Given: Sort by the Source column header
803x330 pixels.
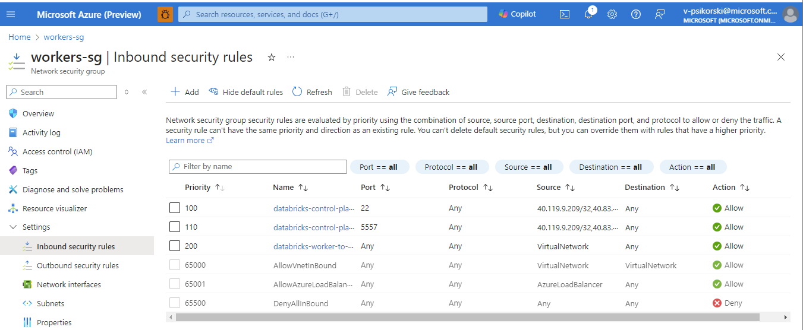Looking at the screenshot, I should (556, 187).
